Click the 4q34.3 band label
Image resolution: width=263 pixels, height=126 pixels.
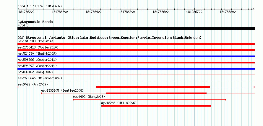[x=23, y=25]
